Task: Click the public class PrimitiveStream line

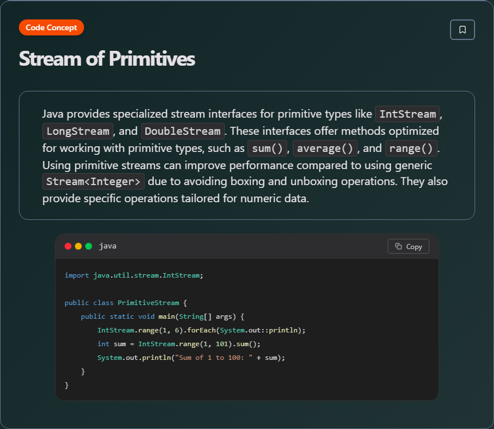Action: click(x=126, y=303)
